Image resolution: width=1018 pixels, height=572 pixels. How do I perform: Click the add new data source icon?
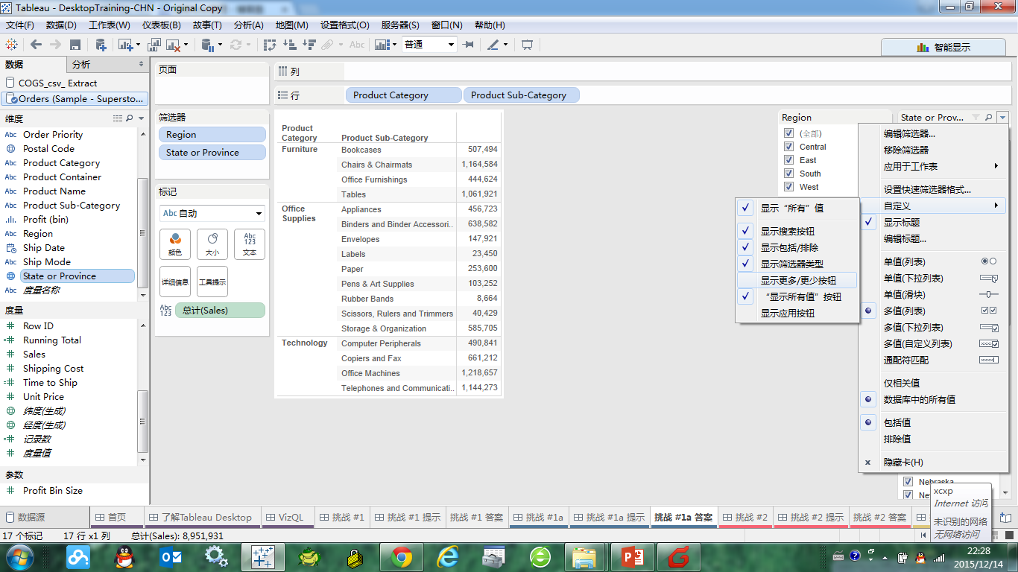point(101,45)
